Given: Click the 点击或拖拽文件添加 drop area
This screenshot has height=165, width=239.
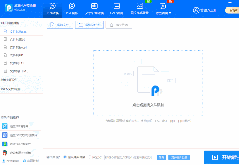Looking at the screenshot, I should (x=148, y=83).
